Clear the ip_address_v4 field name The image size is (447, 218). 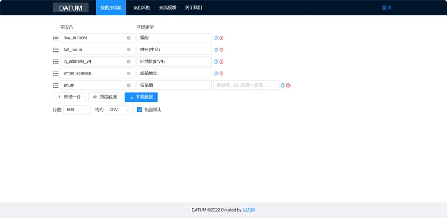click(129, 61)
